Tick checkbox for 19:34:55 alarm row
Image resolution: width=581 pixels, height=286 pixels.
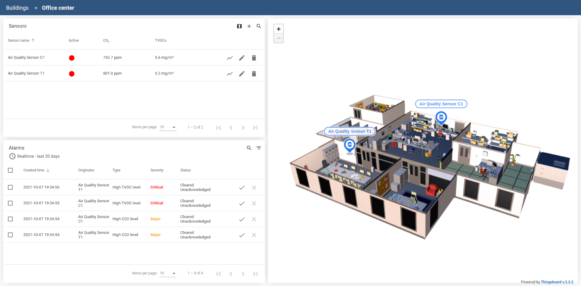10,203
